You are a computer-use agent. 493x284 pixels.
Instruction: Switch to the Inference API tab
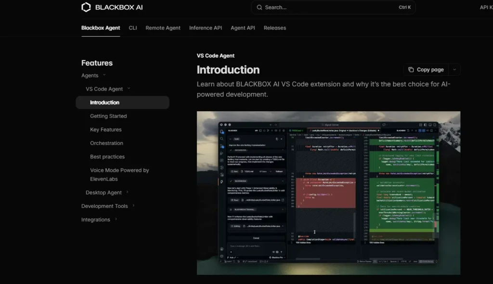pos(206,27)
